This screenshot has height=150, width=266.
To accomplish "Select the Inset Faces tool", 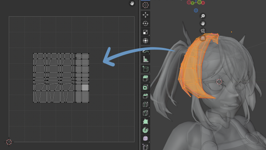I will click(145, 87).
